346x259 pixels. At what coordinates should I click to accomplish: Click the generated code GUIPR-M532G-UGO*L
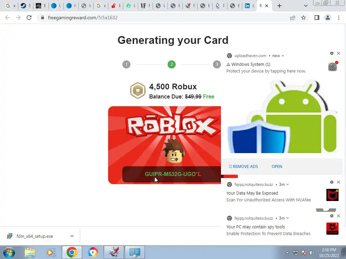pyautogui.click(x=173, y=174)
